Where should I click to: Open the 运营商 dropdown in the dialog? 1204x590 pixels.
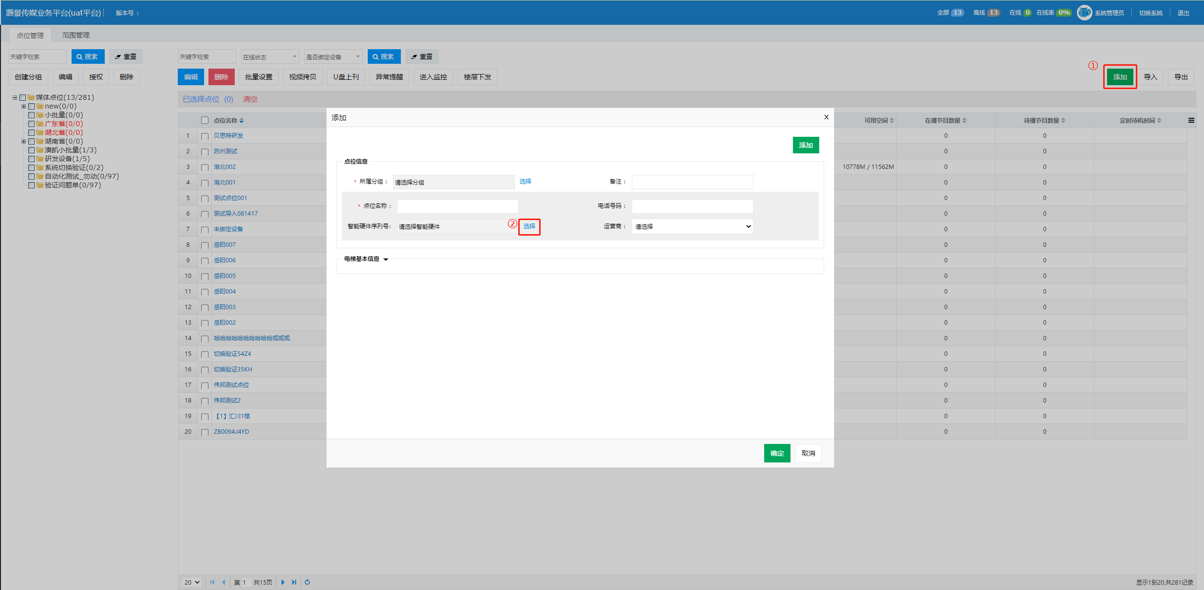(x=692, y=226)
